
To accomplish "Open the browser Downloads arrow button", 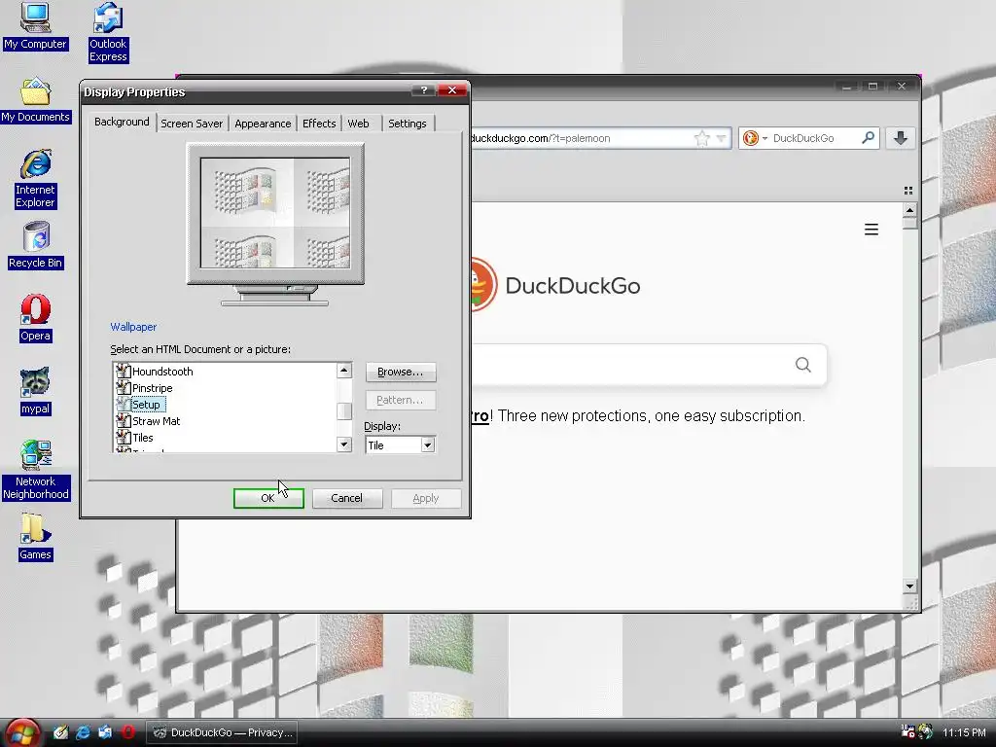I will point(900,138).
